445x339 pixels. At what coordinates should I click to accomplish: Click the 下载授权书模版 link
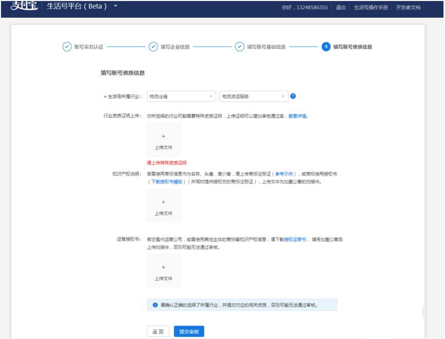pos(166,182)
